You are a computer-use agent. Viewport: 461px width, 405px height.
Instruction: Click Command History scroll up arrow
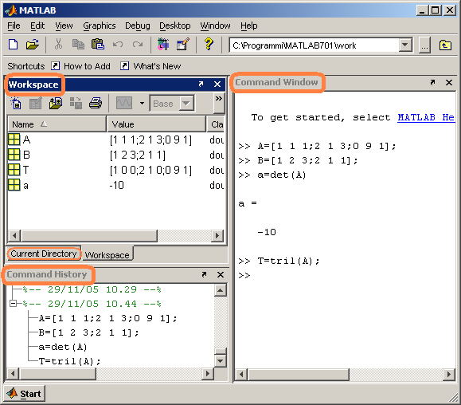click(221, 290)
